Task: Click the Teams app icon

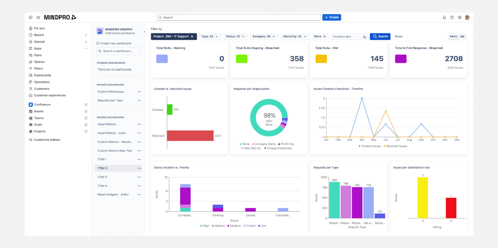Action: point(30,118)
